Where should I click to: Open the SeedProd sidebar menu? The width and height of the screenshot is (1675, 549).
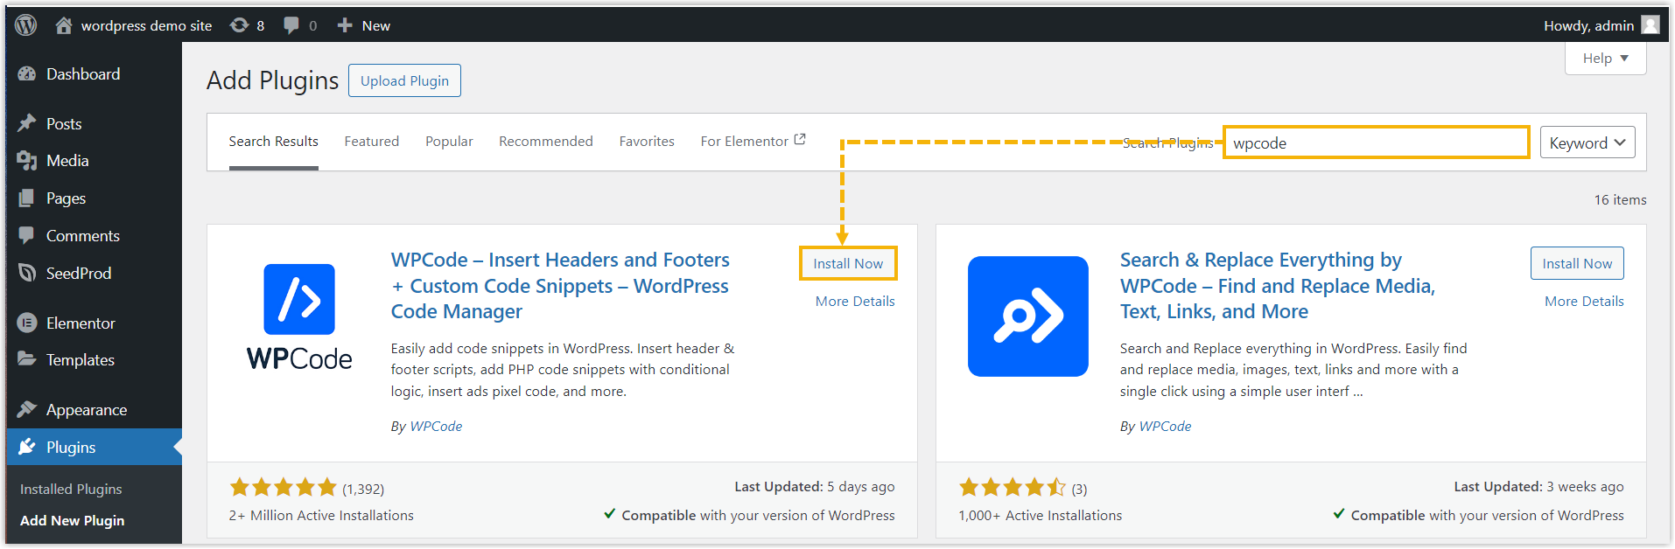tap(79, 274)
